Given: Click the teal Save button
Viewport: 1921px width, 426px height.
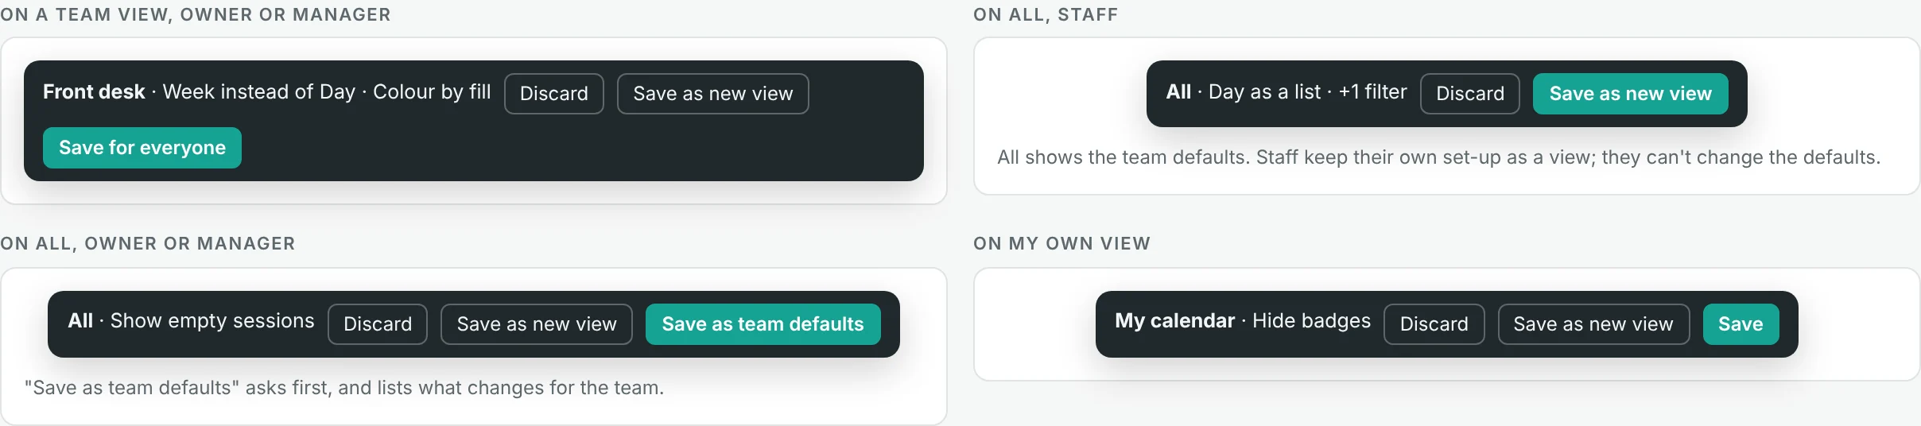Looking at the screenshot, I should [1741, 324].
